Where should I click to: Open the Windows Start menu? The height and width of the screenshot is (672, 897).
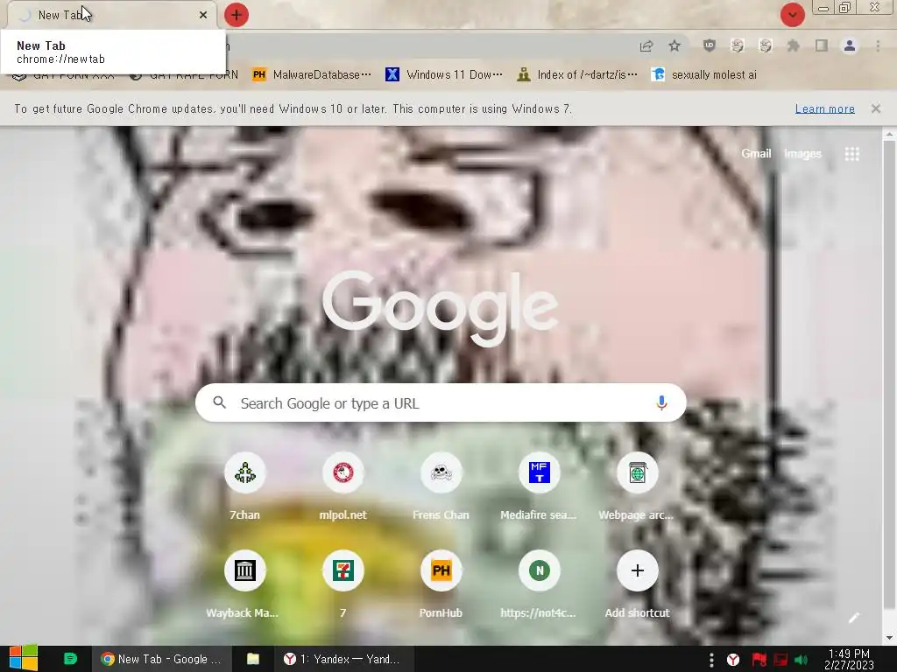coord(24,659)
